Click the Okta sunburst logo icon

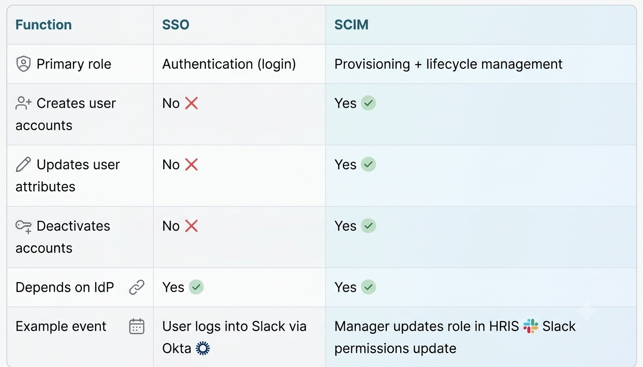tap(202, 348)
